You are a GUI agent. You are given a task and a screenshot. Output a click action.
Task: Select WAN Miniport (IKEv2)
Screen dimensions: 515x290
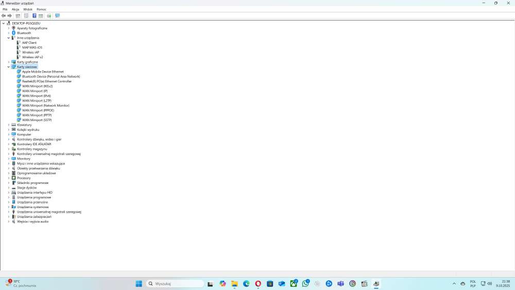tap(37, 86)
